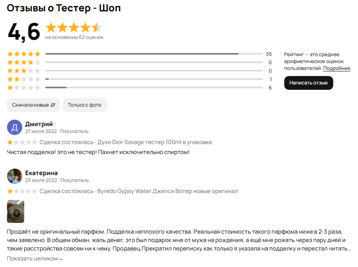
Task: Click the five-star rating progress bar
Action: click(154, 54)
